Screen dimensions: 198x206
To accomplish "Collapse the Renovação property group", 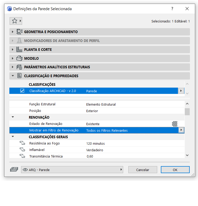I will pyautogui.click(x=12, y=117).
